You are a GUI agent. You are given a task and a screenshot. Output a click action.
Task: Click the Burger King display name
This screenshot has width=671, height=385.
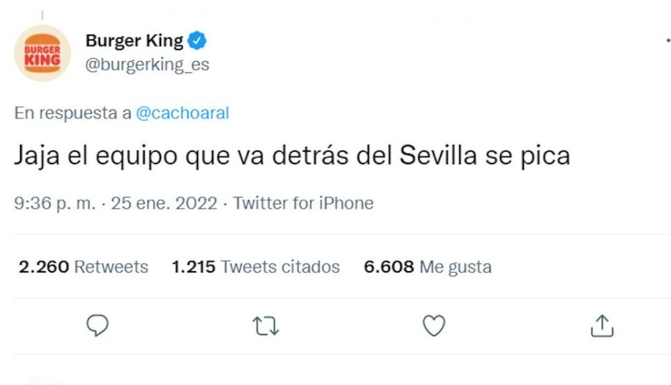click(134, 41)
